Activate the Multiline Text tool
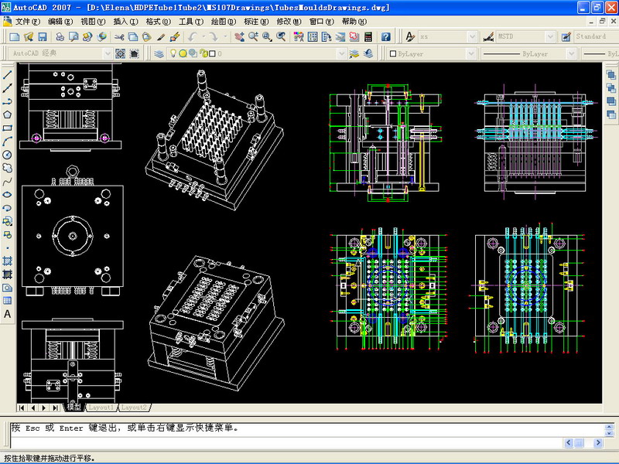Image resolution: width=619 pixels, height=464 pixels. (x=7, y=314)
